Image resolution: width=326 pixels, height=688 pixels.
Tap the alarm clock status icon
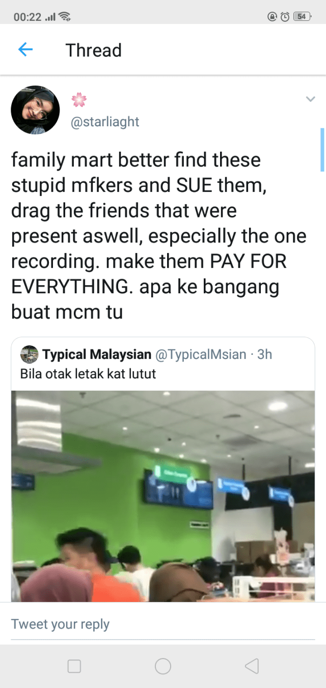[285, 16]
